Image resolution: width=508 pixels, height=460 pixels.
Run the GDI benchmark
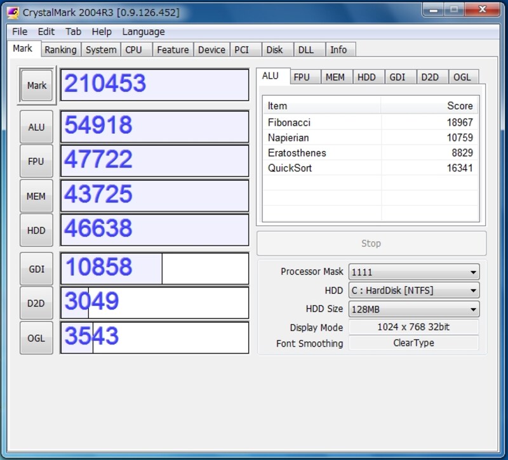click(36, 268)
